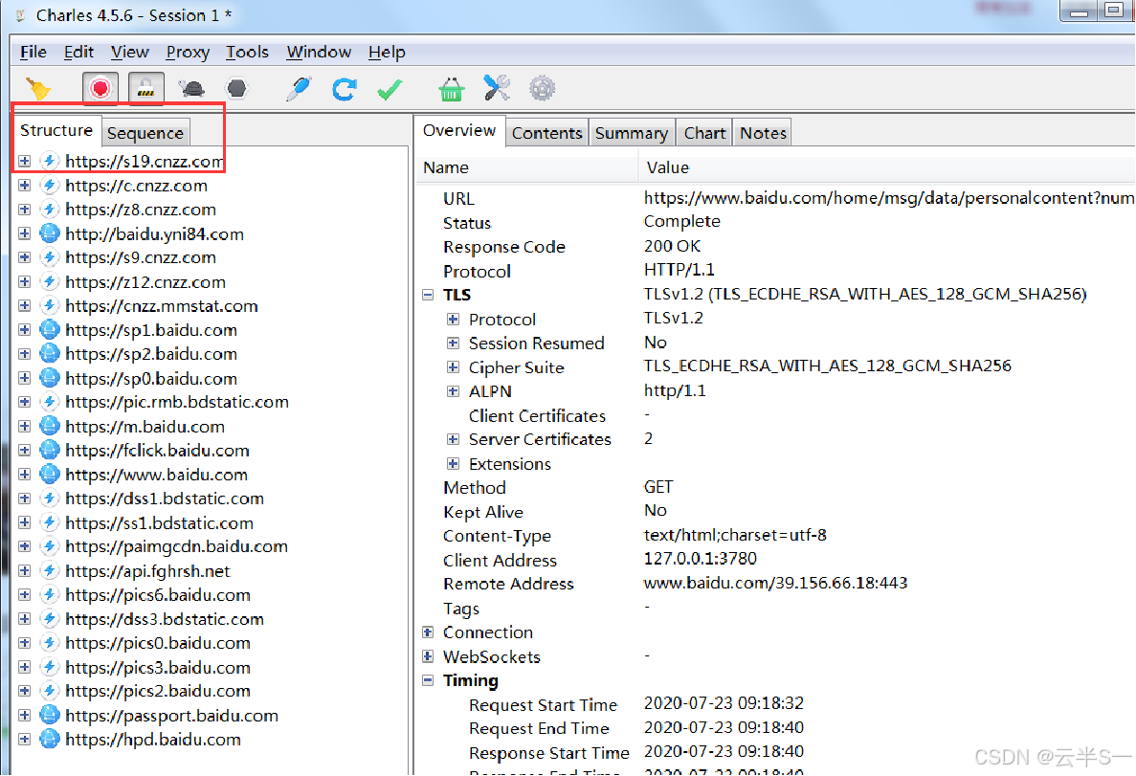1136x776 pixels.
Task: Expand the Server Certificates row
Action: (454, 440)
